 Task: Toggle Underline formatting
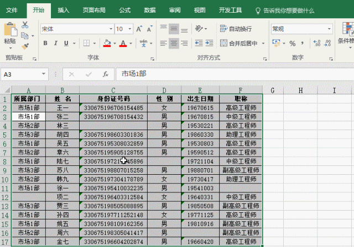[66, 43]
